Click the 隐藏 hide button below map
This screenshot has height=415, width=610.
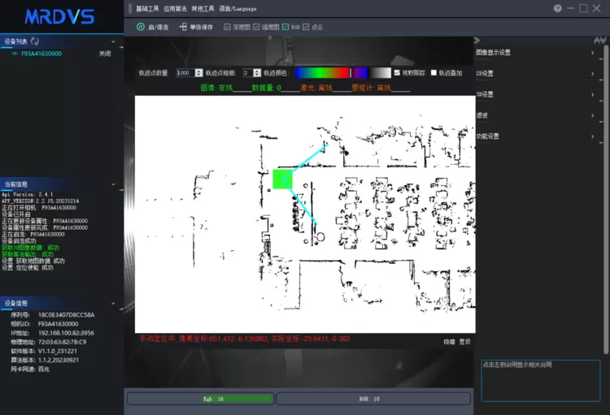tap(450, 342)
